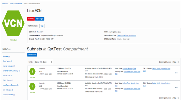Show the Frontendp DNS Domain Name
Image resolution: width=181 pixels, height=102 pixels.
(x=105, y=88)
